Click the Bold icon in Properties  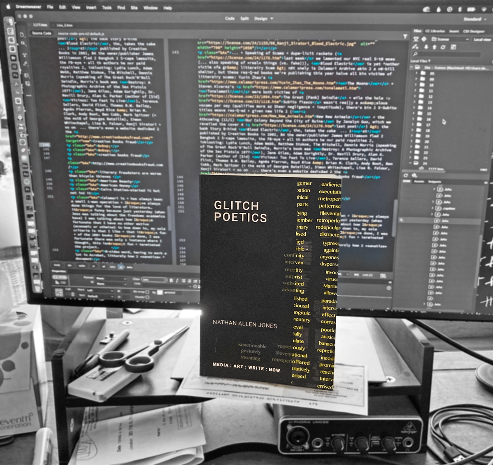coord(171,280)
